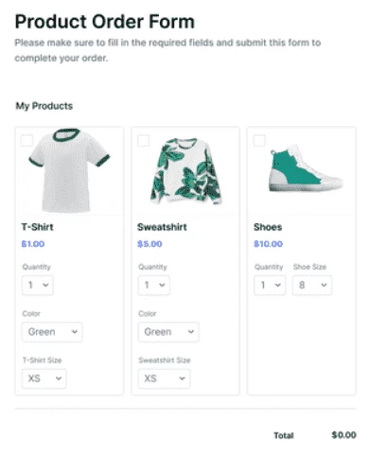Open the Sweatshirt Quantity dropdown
The height and width of the screenshot is (456, 369).
click(x=154, y=285)
